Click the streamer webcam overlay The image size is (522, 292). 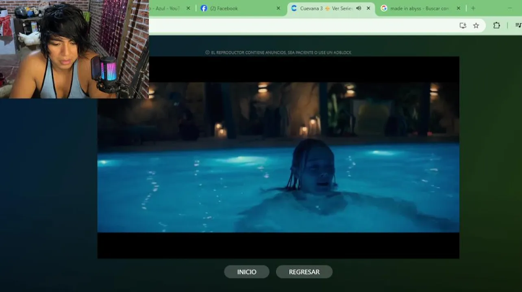(74, 49)
